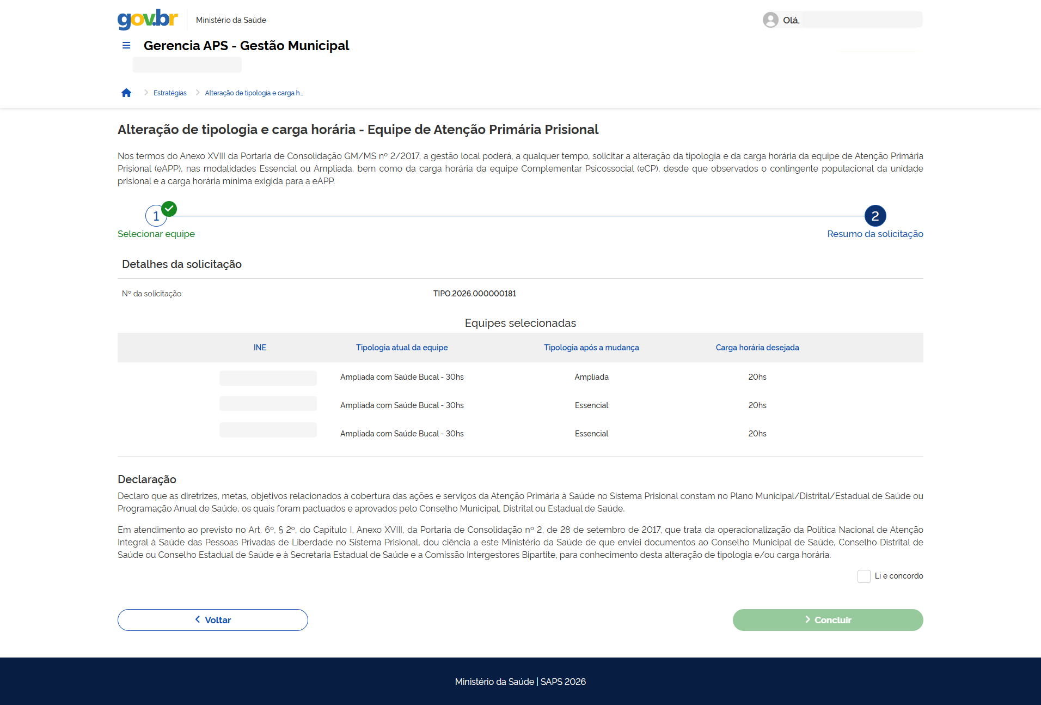The width and height of the screenshot is (1041, 705).
Task: Click 'Alteração de tipologia' breadcrumb
Action: point(253,93)
